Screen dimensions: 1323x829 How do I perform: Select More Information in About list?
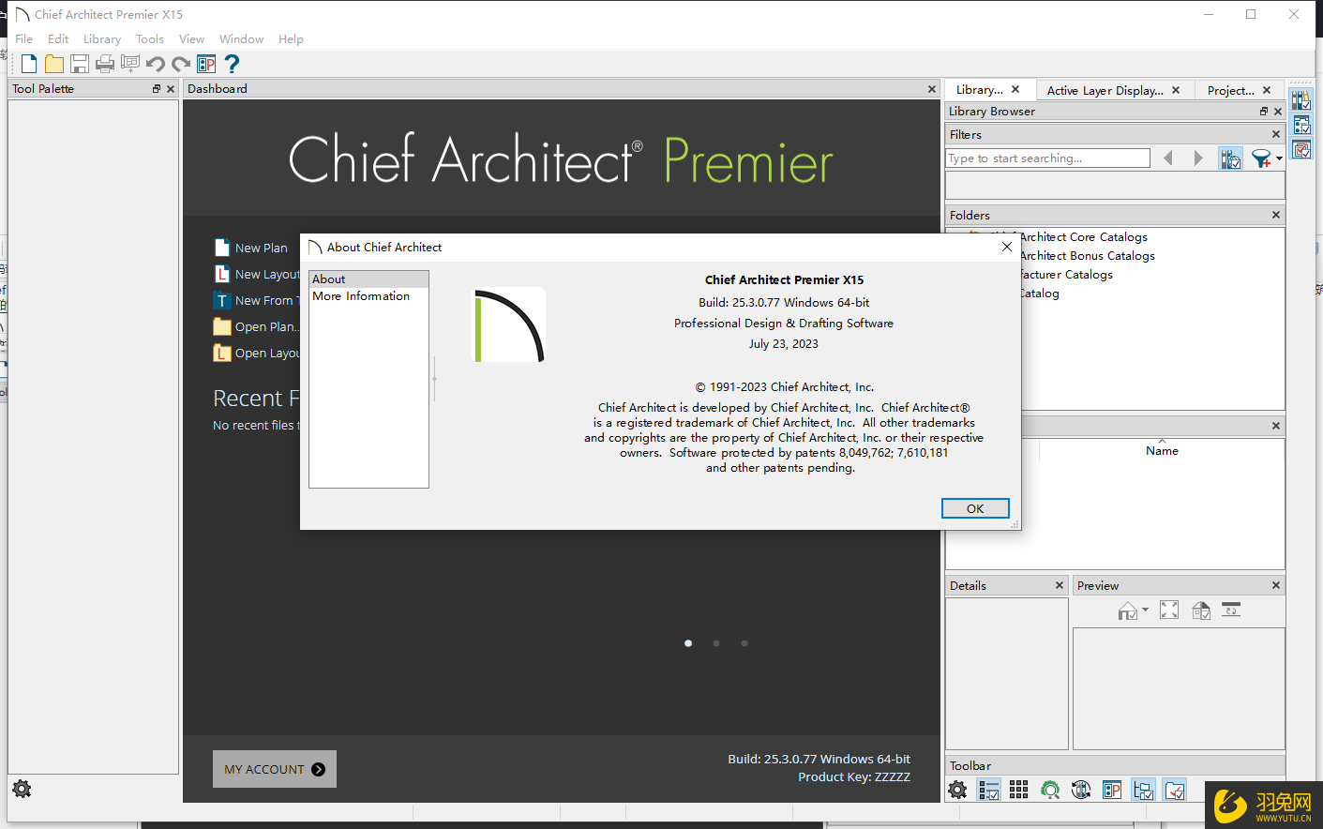tap(361, 296)
